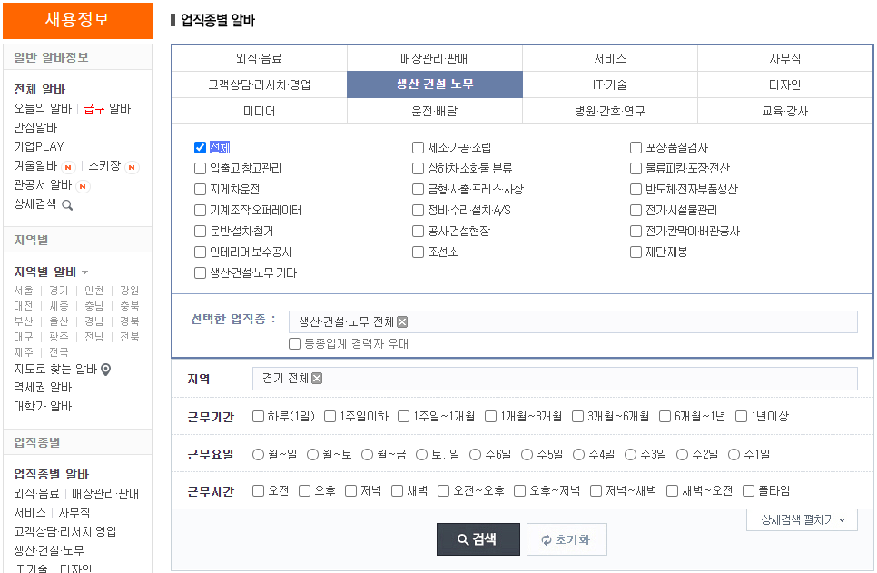Check the 포장·품질검사 checkbox
877x573 pixels.
pos(636,147)
